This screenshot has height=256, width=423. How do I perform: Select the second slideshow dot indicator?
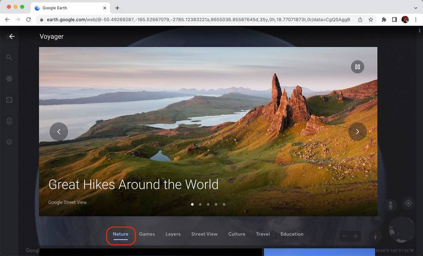pos(200,204)
